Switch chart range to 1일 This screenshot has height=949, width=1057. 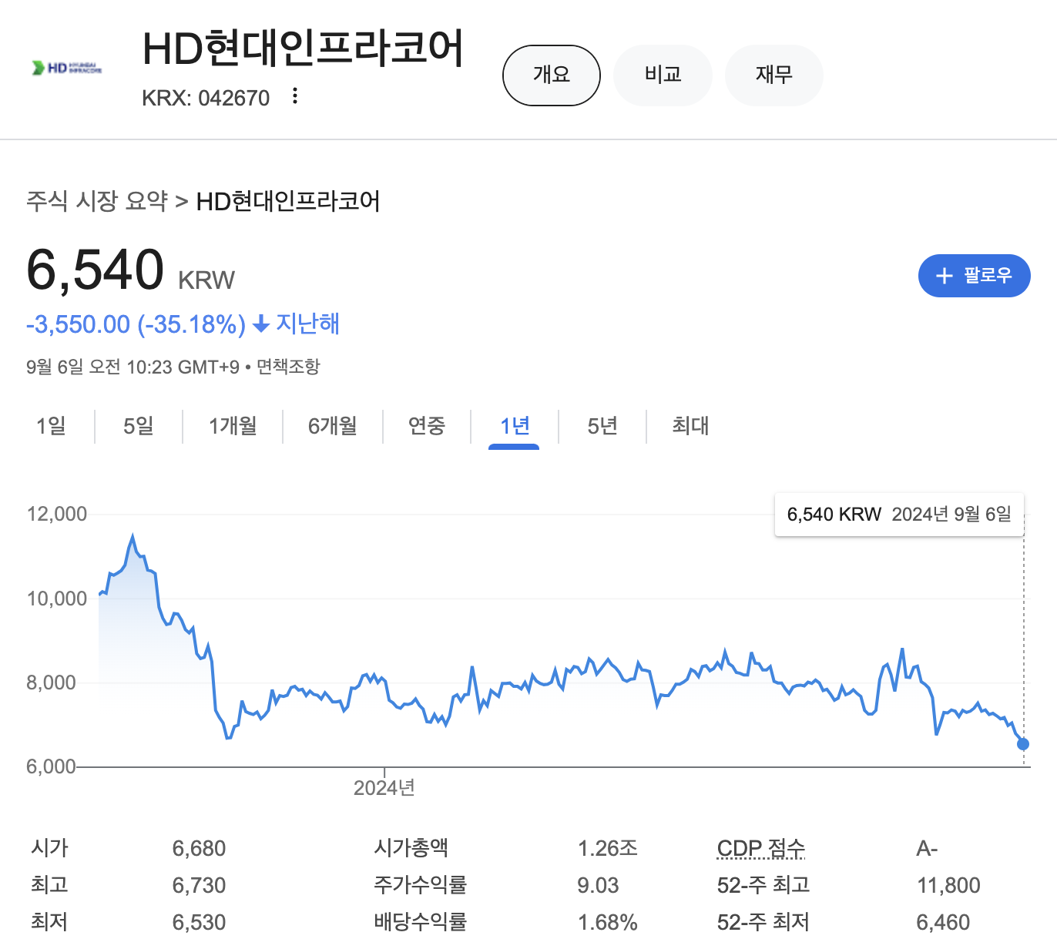pyautogui.click(x=51, y=426)
